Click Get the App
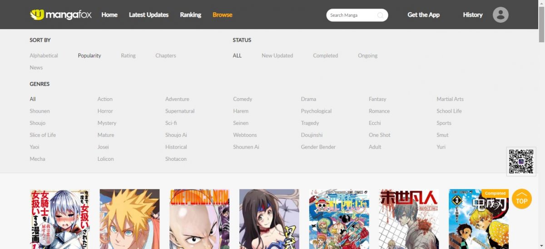The height and width of the screenshot is (249, 545). (423, 15)
